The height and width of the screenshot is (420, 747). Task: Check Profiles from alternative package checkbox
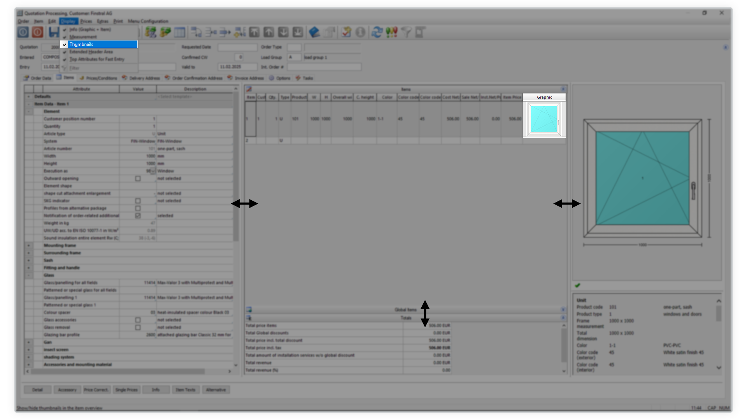(x=138, y=208)
